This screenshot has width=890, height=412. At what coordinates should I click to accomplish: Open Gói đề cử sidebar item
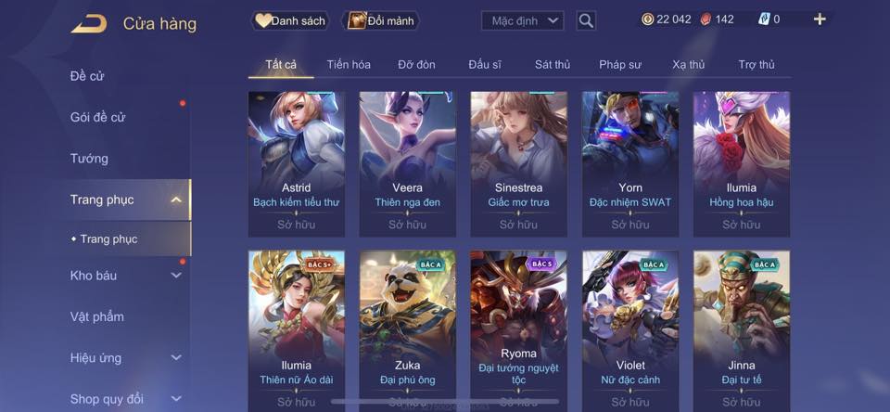[97, 117]
